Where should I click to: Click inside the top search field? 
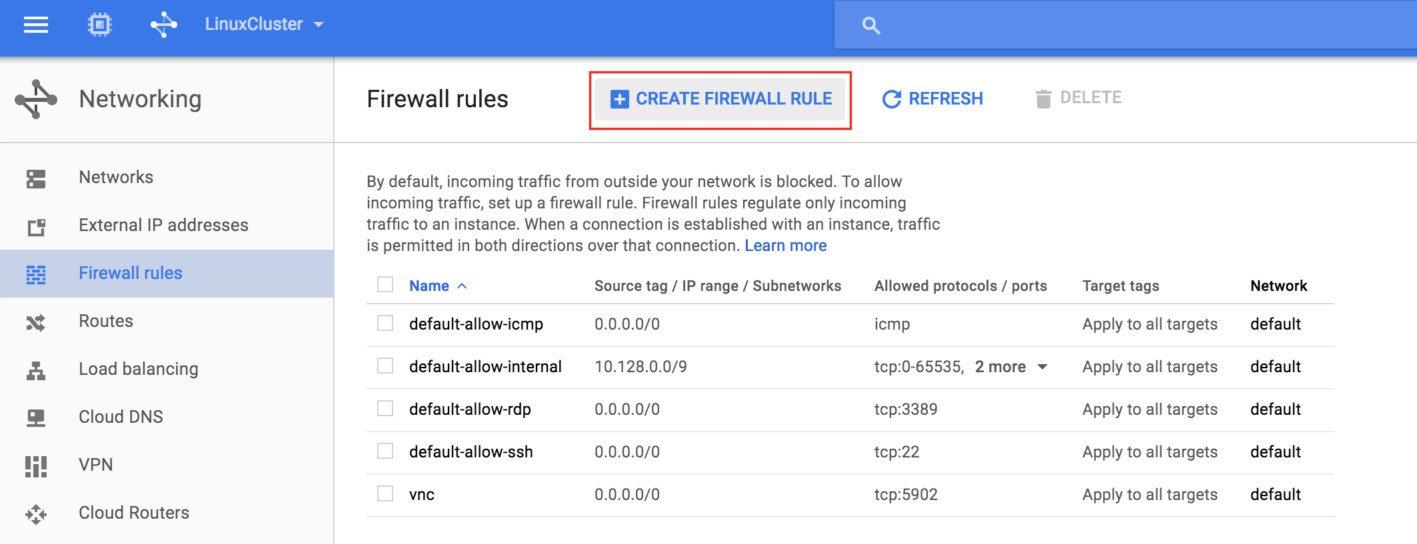coord(1125,25)
